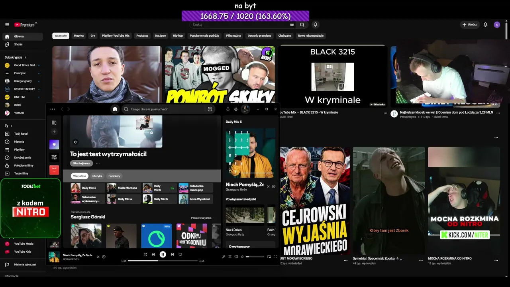This screenshot has width=510, height=287.
Task: Skip to the next track in Spotify
Action: tap(173, 254)
